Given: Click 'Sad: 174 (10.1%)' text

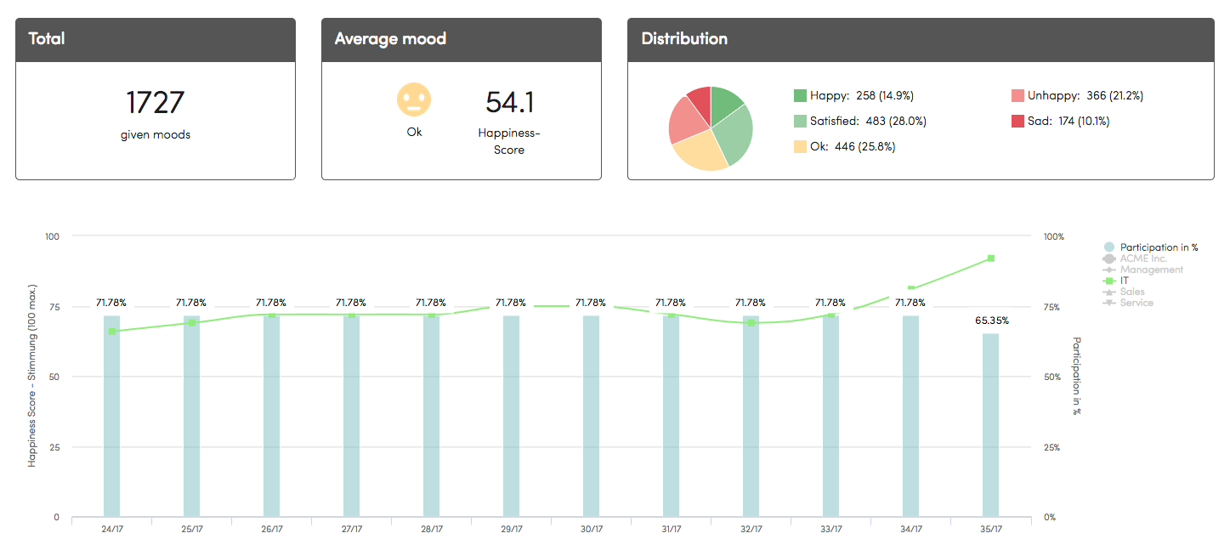Looking at the screenshot, I should click(x=1068, y=121).
